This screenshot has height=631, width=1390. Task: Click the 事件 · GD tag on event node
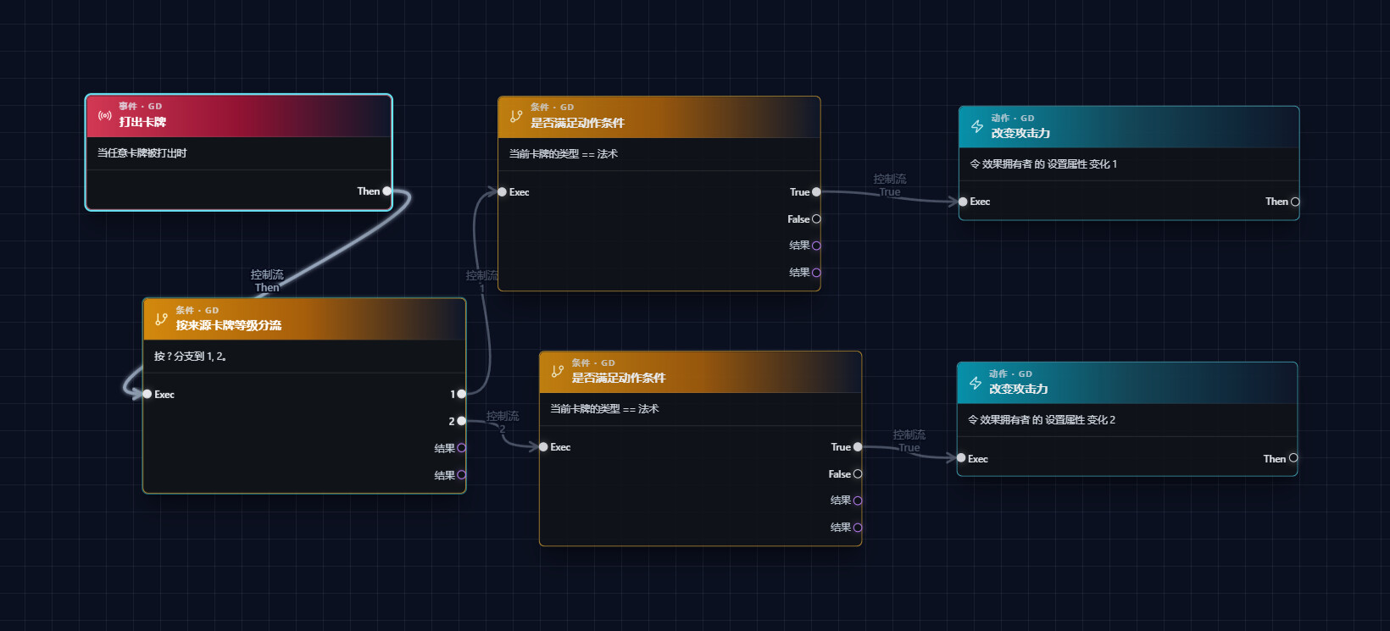coord(140,107)
